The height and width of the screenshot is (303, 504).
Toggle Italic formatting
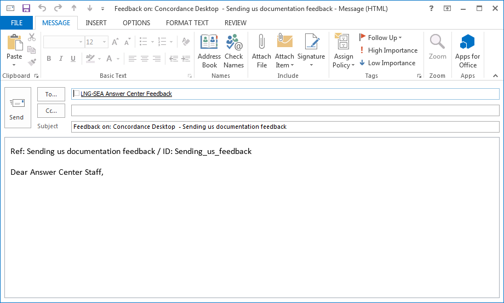61,59
